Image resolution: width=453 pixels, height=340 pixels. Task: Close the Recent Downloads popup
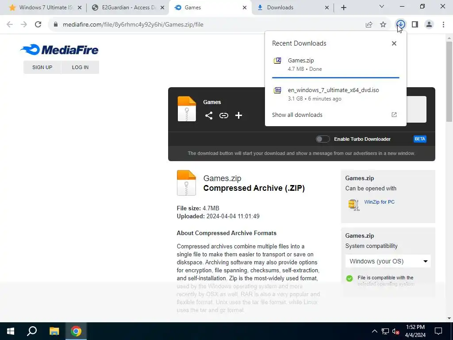(394, 43)
